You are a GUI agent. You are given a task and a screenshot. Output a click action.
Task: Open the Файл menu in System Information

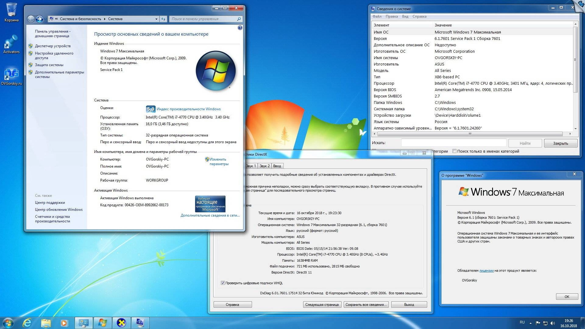(377, 16)
